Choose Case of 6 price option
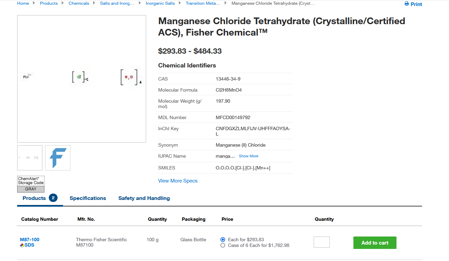 (x=223, y=245)
